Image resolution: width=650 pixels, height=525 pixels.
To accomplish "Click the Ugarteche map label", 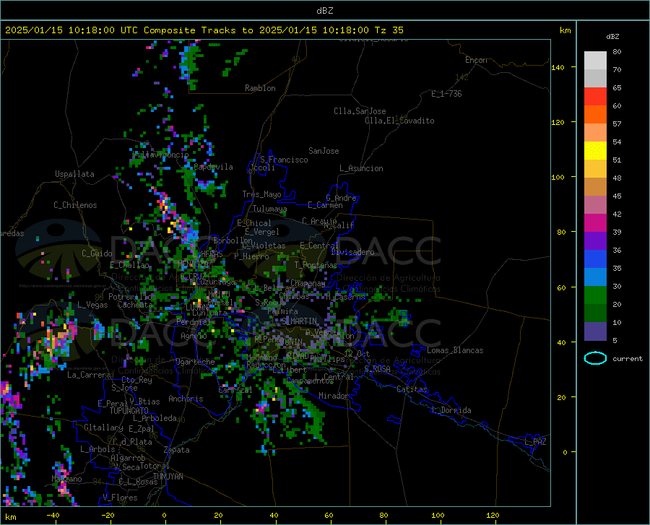I will (x=195, y=361).
